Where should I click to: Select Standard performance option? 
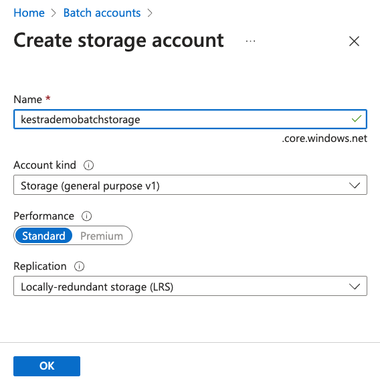pos(43,236)
